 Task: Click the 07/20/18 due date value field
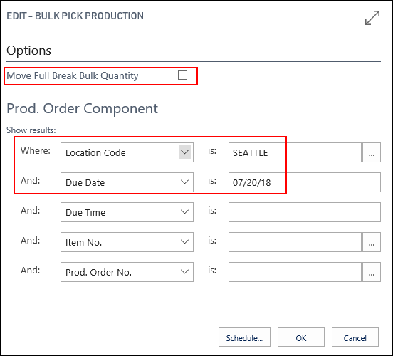pyautogui.click(x=305, y=182)
